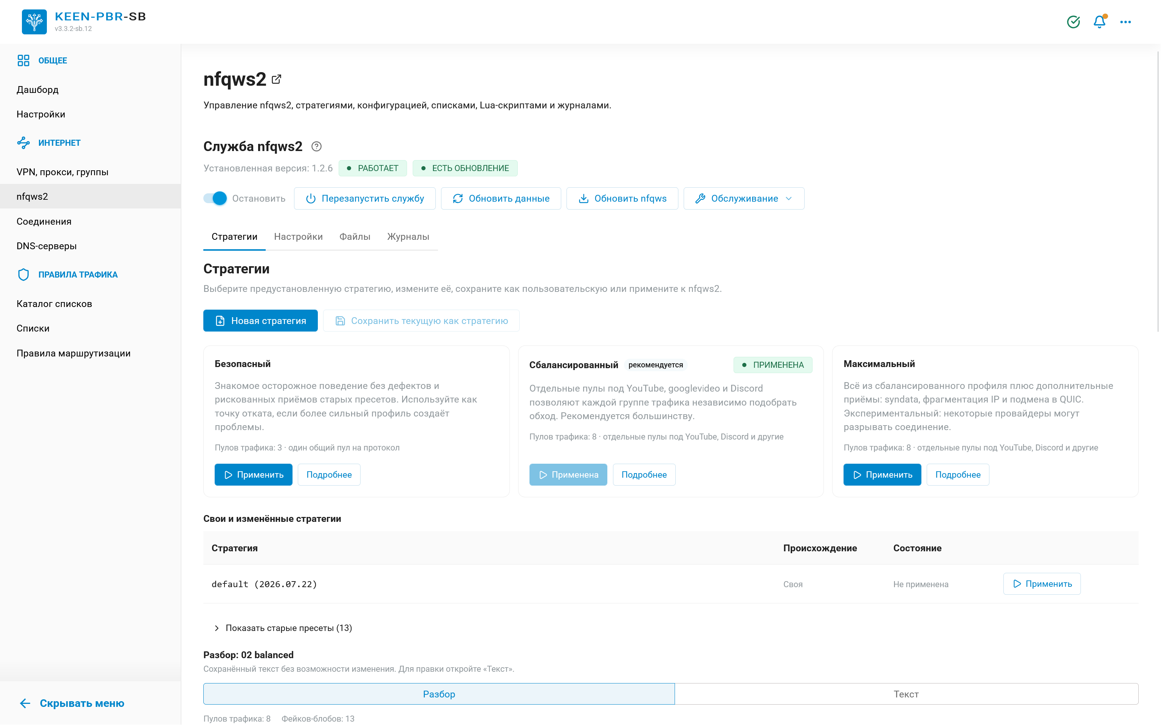
Task: Select the Текст view segment
Action: click(906, 694)
